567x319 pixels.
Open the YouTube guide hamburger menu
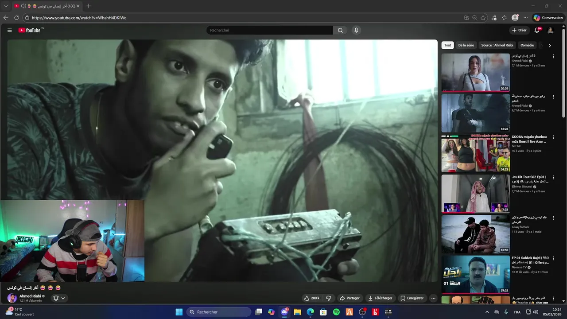(9, 30)
